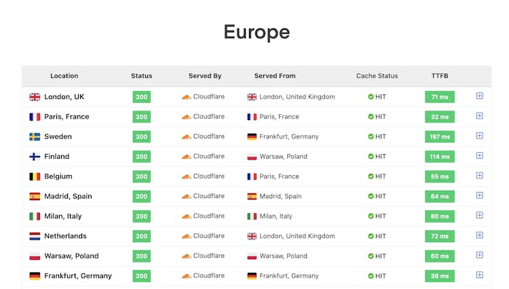Screen dimensions: 509x289
Task: Click German flag in Sweden's Served From
Action: pos(252,136)
